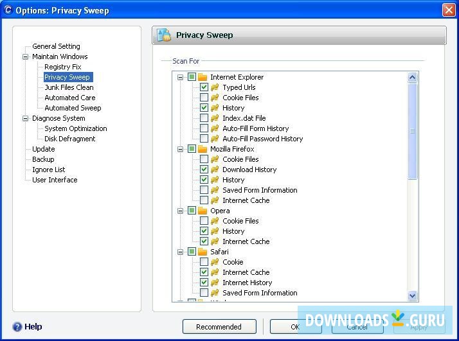
Task: Enable Internet Explorer Cookie Files checkbox
Action: (204, 98)
